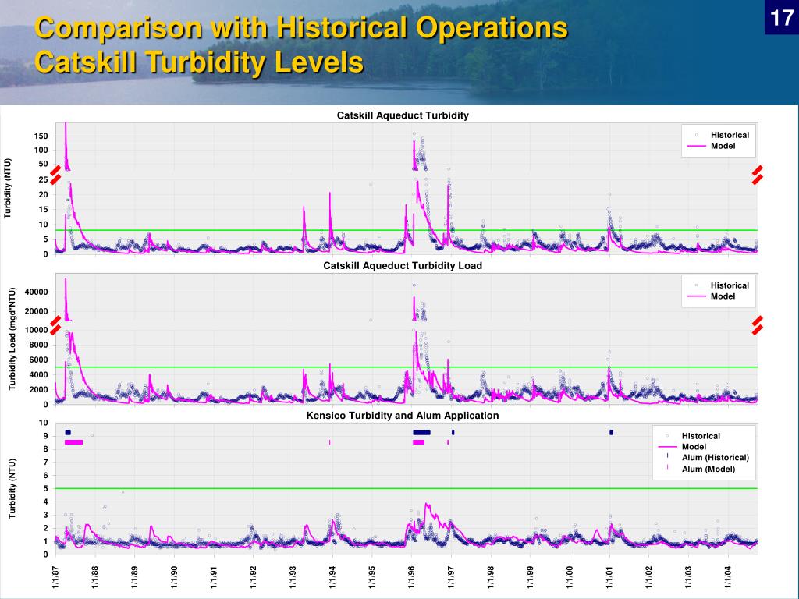Screen dimensions: 799x599
Task: Click the model alum bar near 1987
Action: coord(74,442)
